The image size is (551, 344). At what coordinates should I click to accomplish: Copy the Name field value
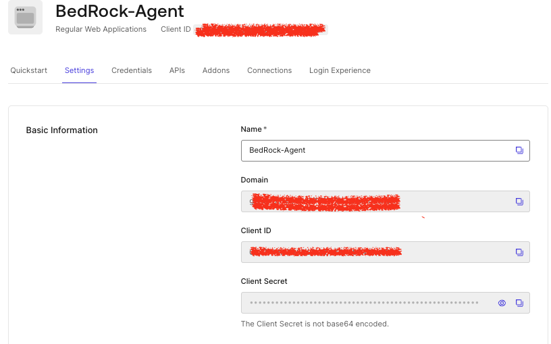519,151
